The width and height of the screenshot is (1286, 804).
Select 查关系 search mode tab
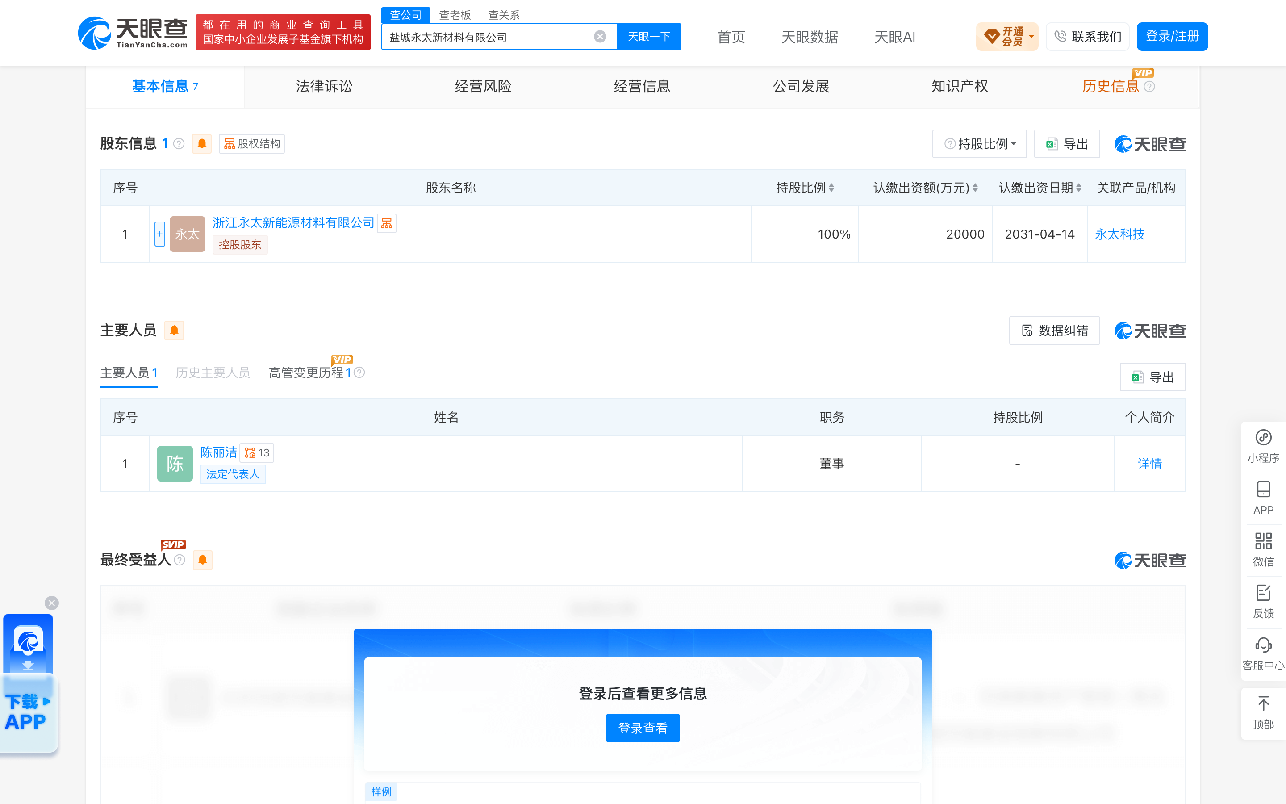coord(504,15)
